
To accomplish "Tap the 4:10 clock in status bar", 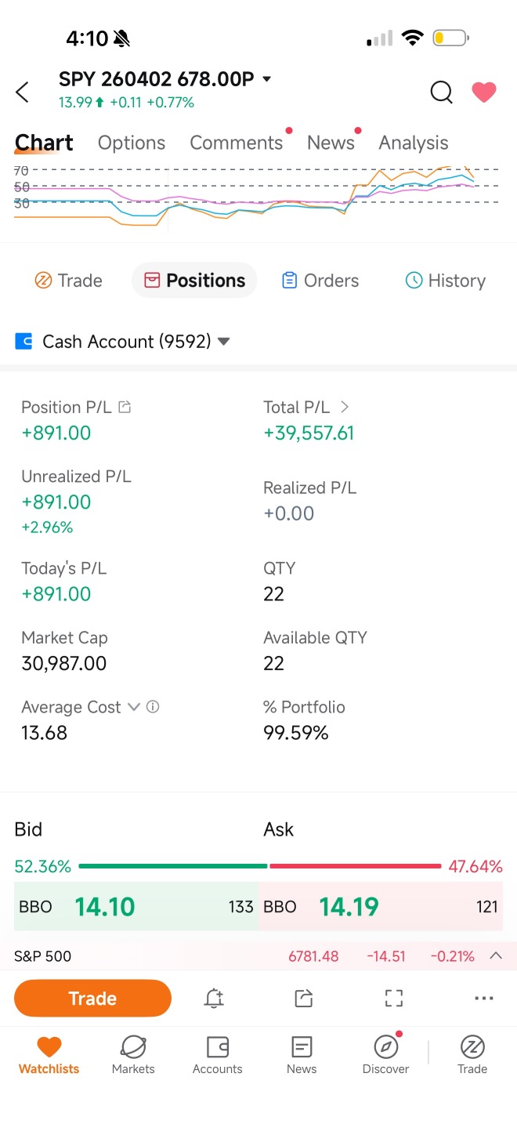I will click(86, 38).
